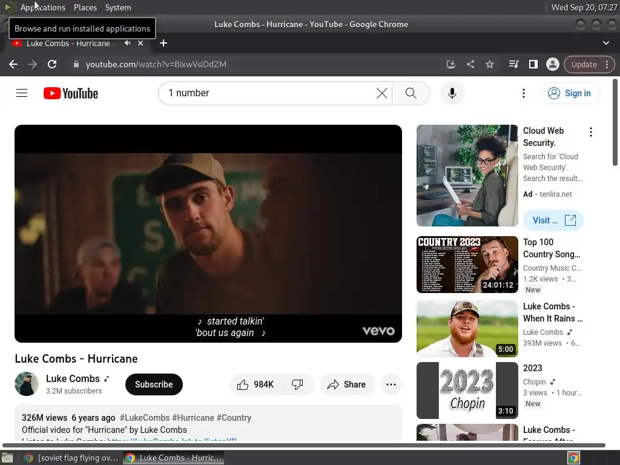Screen dimensions: 620x465
Task: Click the horizontal scrollbar at bottom
Action: pyautogui.click(x=304, y=445)
